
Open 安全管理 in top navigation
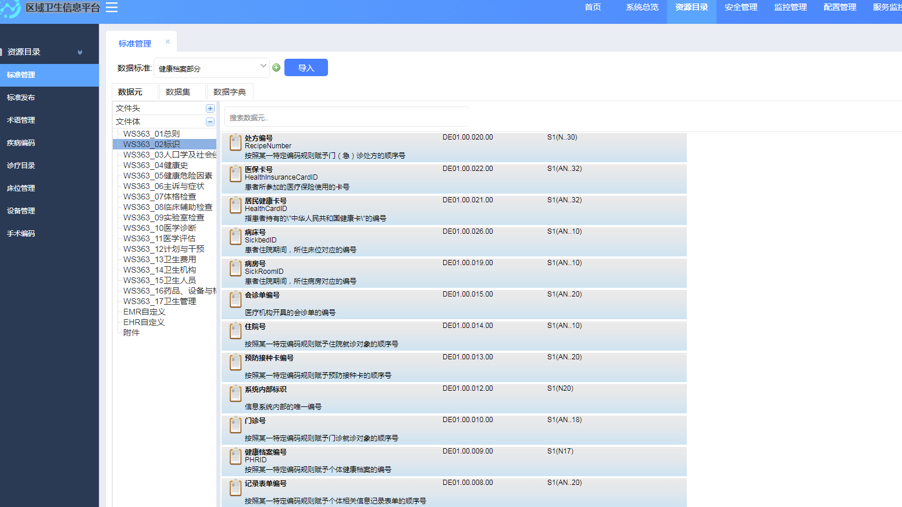coord(741,7)
